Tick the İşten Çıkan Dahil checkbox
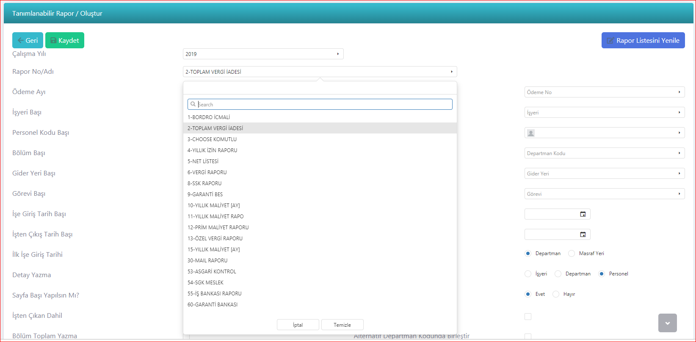 [528, 317]
